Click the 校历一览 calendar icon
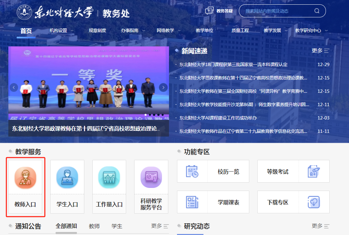This screenshot has width=349, height=235. tap(192, 171)
